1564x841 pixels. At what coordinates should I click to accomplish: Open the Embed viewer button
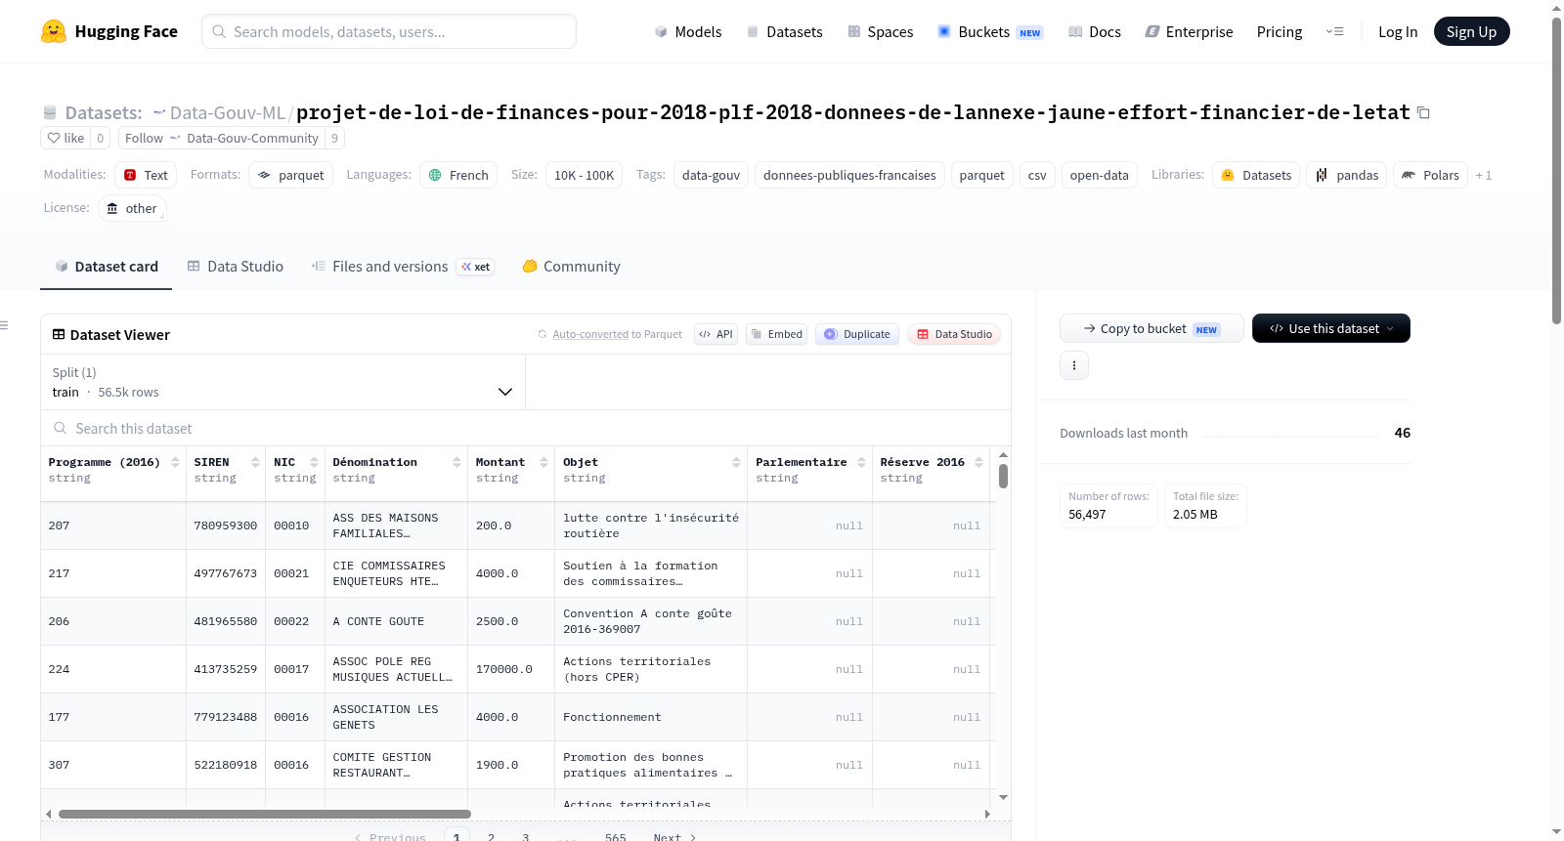pos(776,334)
